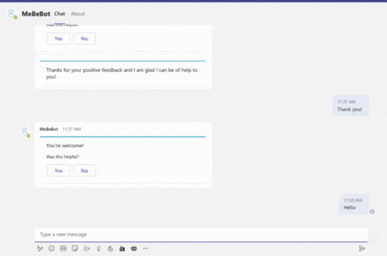Screen dimensions: 387x256
Task: Open the GIF picker
Action: [x=63, y=249]
